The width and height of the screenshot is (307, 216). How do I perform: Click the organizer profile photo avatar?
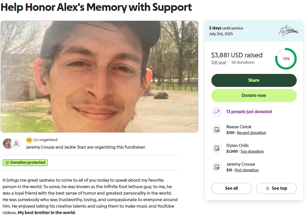[x=8, y=144]
